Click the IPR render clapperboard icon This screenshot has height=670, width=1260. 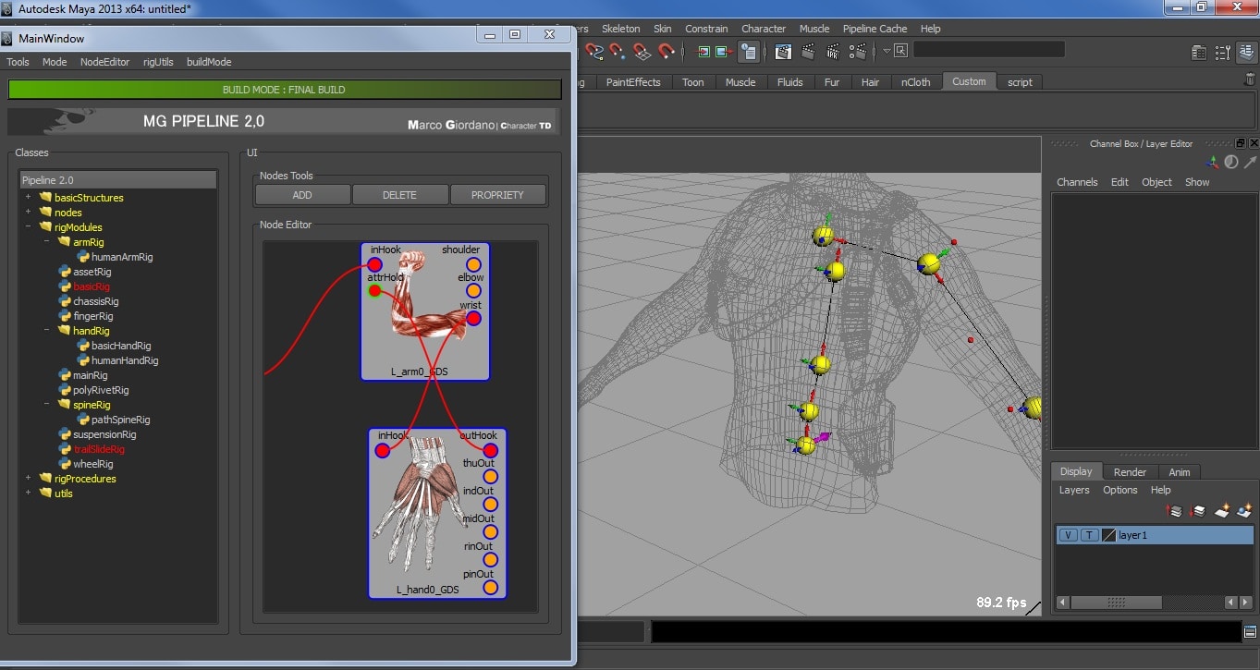click(834, 51)
